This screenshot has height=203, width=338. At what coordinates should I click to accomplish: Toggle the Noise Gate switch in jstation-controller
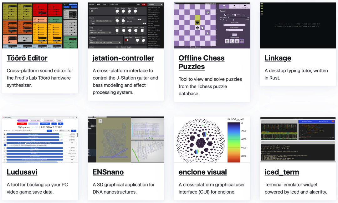[126, 40]
